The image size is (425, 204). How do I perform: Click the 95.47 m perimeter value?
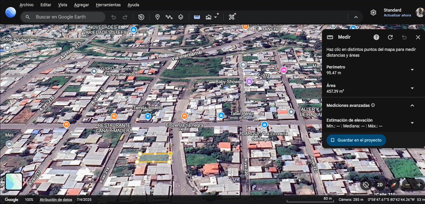334,73
